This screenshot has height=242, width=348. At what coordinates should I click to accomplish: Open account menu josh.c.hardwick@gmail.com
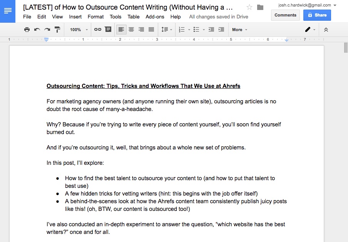click(307, 5)
